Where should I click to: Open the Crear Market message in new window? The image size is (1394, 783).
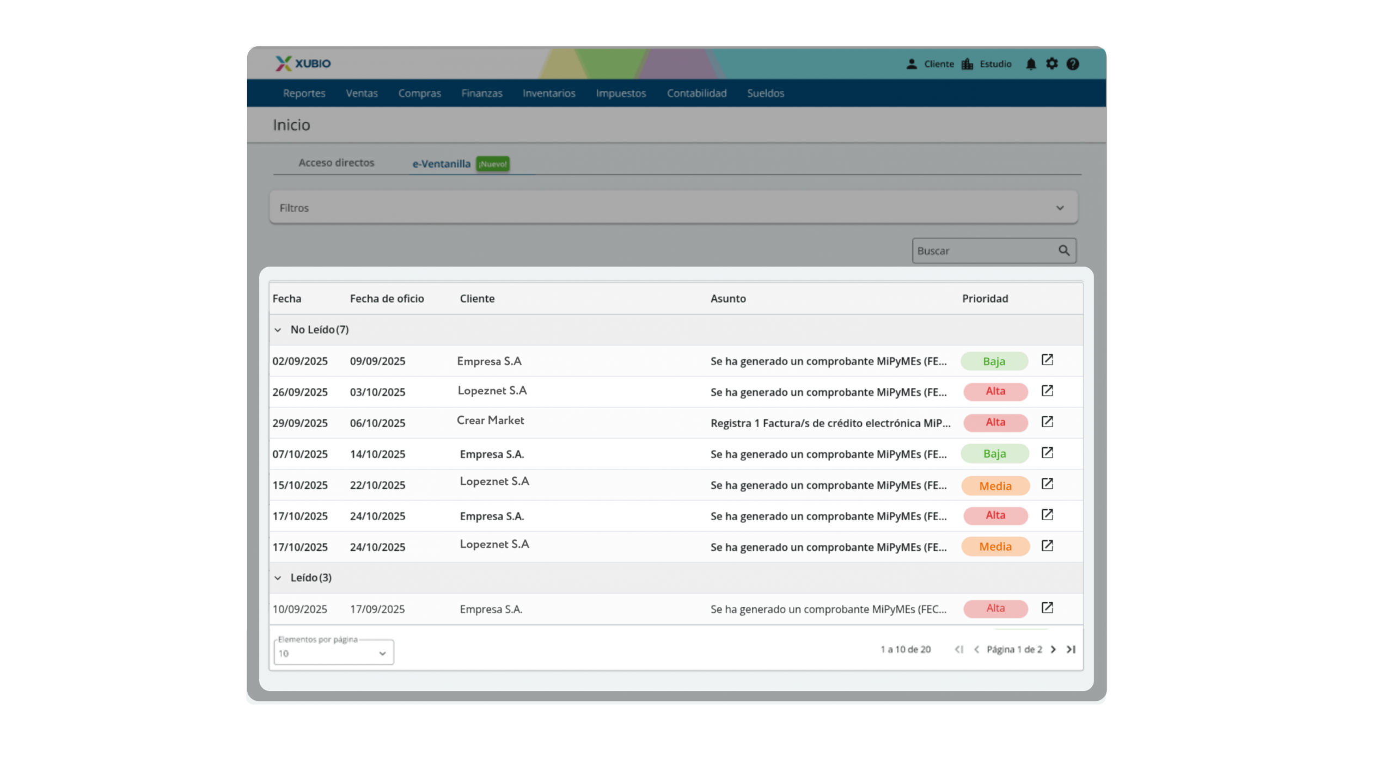click(x=1047, y=422)
